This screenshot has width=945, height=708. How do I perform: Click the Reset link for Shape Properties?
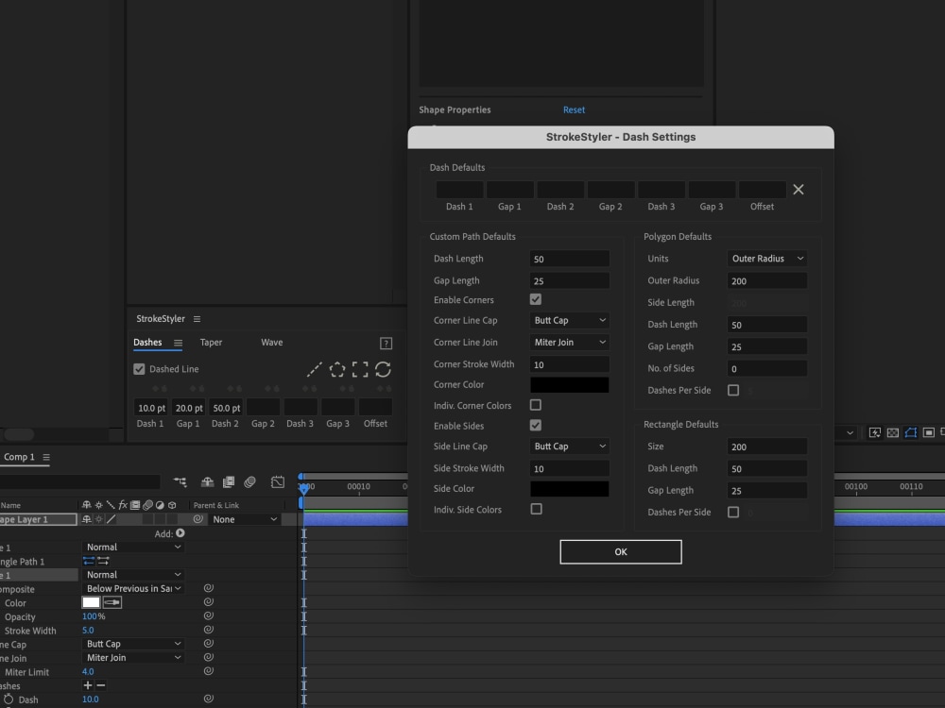tap(574, 110)
